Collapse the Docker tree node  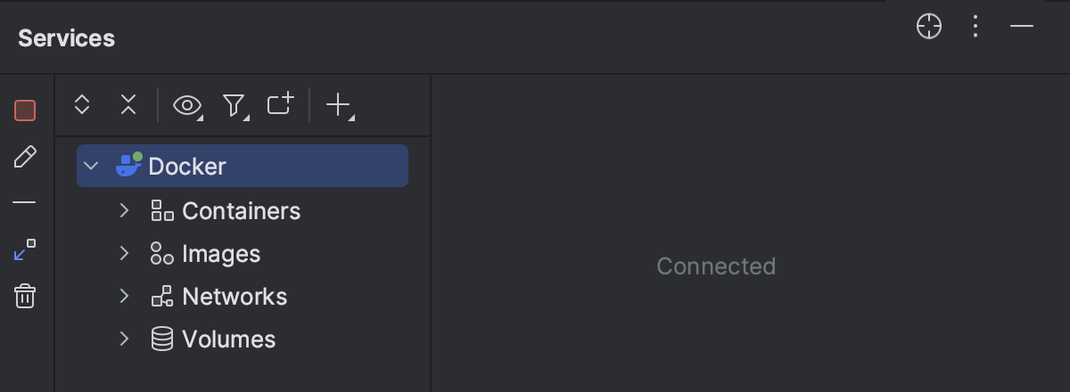pos(90,166)
